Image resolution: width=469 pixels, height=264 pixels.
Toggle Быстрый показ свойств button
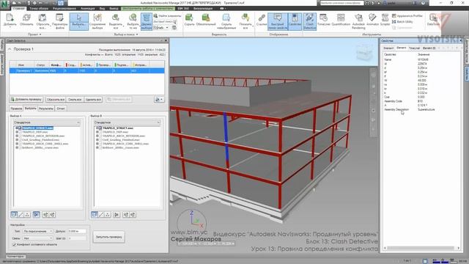tap(278, 21)
